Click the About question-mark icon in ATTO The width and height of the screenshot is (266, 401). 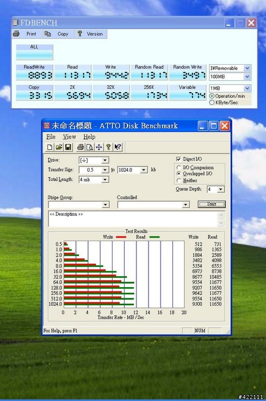click(x=108, y=147)
